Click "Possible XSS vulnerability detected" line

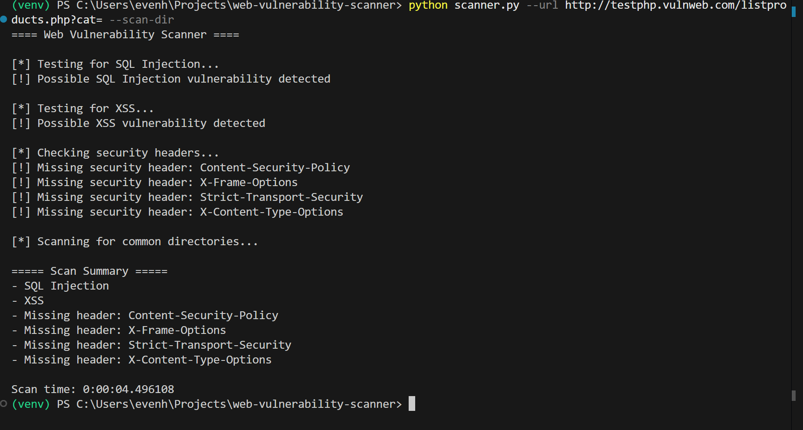(151, 123)
